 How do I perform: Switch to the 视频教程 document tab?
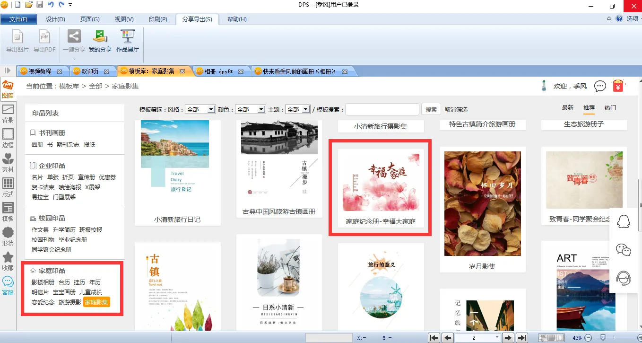click(x=40, y=71)
